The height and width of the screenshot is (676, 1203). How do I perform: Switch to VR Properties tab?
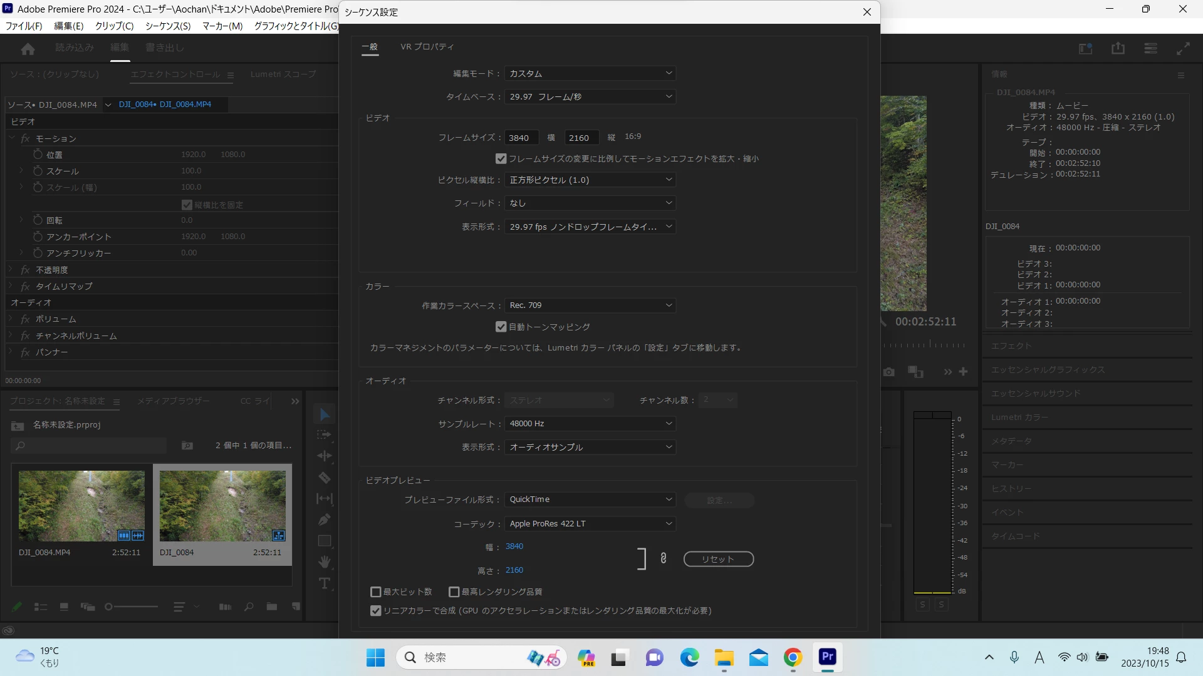427,47
